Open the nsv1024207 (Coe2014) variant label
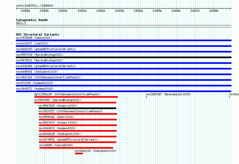This screenshot has height=164, width=239. [x=32, y=43]
